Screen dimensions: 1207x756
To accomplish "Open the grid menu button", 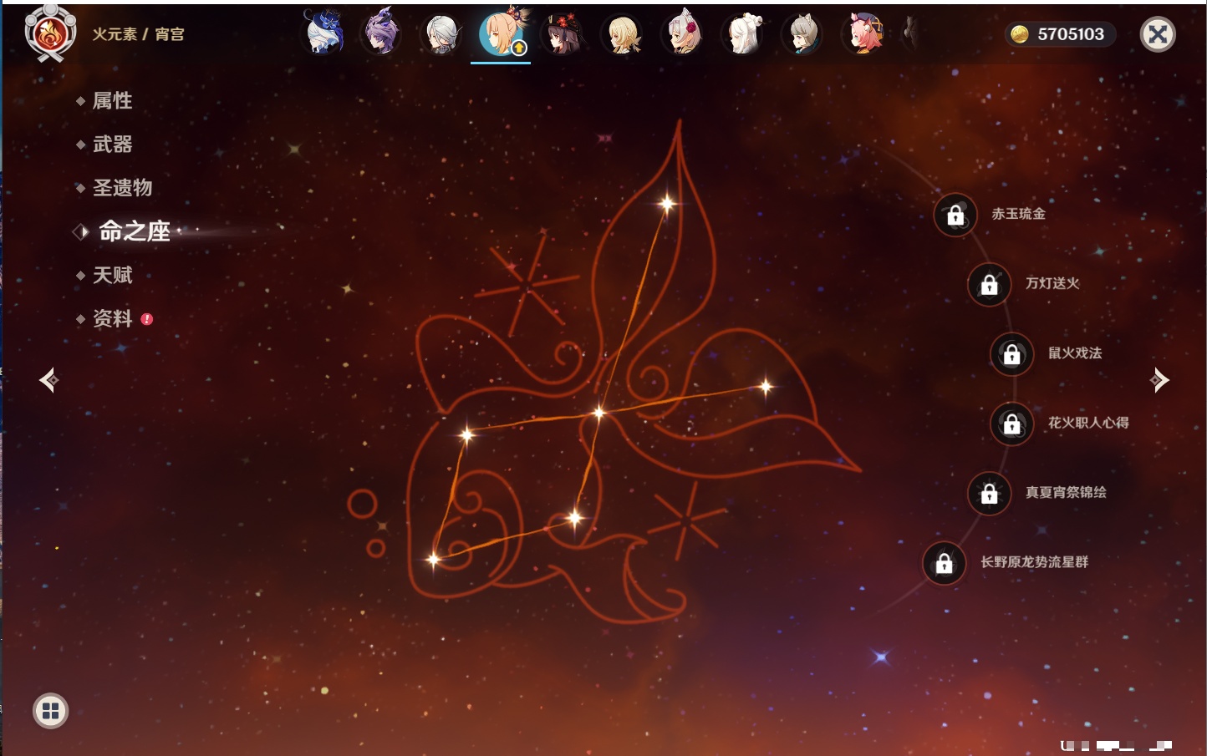I will 50,711.
